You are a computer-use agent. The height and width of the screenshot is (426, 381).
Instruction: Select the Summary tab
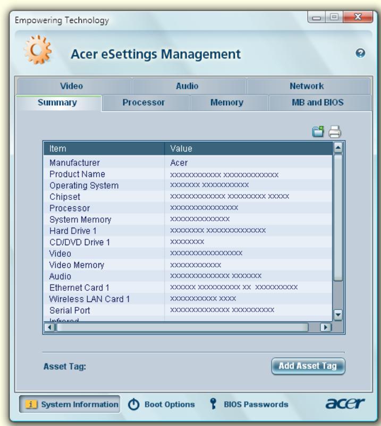[57, 103]
